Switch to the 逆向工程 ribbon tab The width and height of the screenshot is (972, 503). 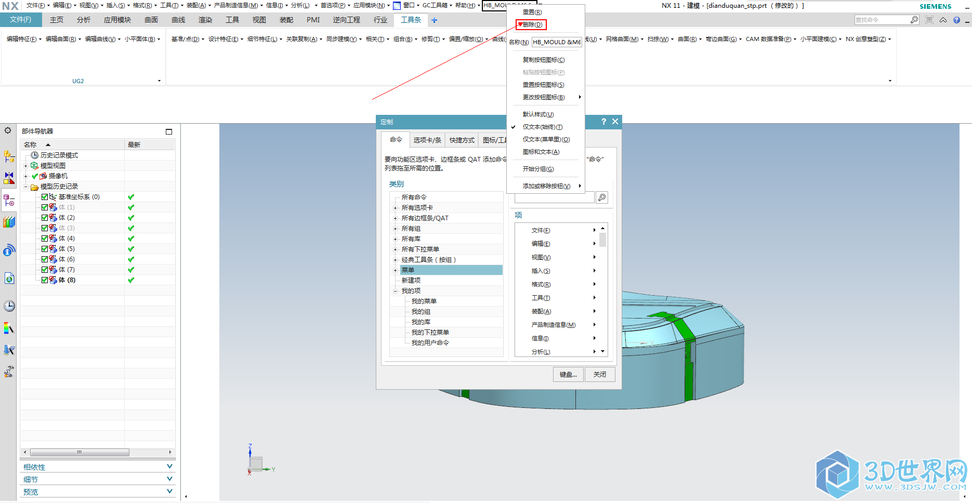tap(347, 20)
